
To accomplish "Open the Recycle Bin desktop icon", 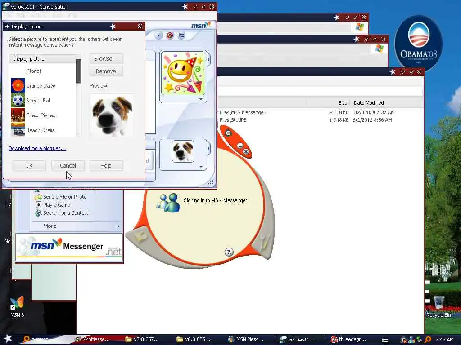I will pyautogui.click(x=438, y=307).
